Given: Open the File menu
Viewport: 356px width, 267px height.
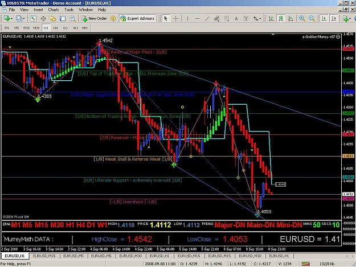Looking at the screenshot, I should [12, 10].
